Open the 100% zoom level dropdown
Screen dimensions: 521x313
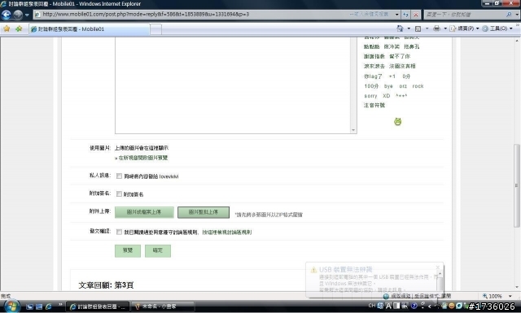[510, 296]
